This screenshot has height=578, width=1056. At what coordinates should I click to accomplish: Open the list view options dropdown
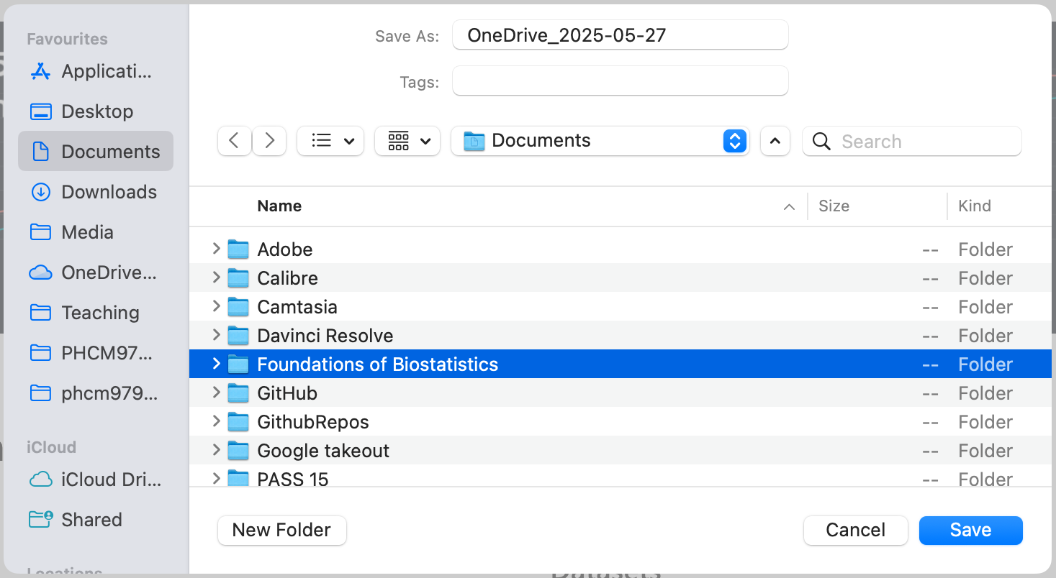pyautogui.click(x=330, y=141)
